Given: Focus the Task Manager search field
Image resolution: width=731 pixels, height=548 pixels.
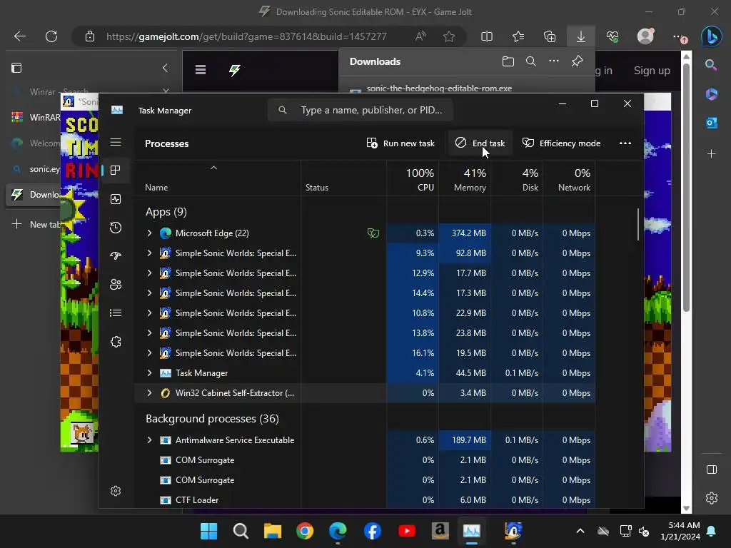Looking at the screenshot, I should [361, 110].
